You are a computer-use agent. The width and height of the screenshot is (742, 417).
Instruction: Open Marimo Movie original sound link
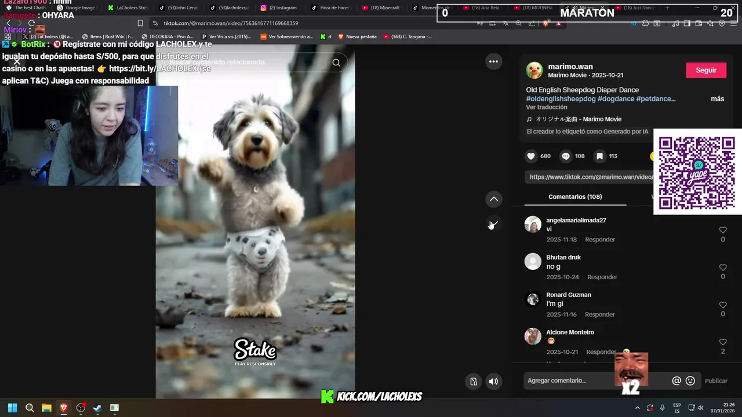[574, 119]
